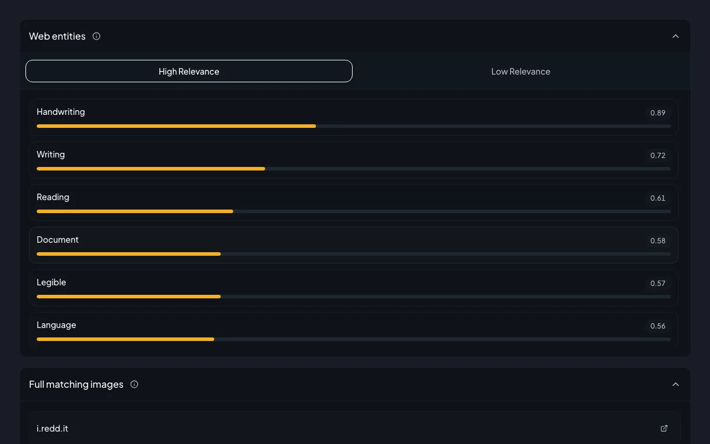The height and width of the screenshot is (444, 710).
Task: Click the 0.57 score badge
Action: 658,283
